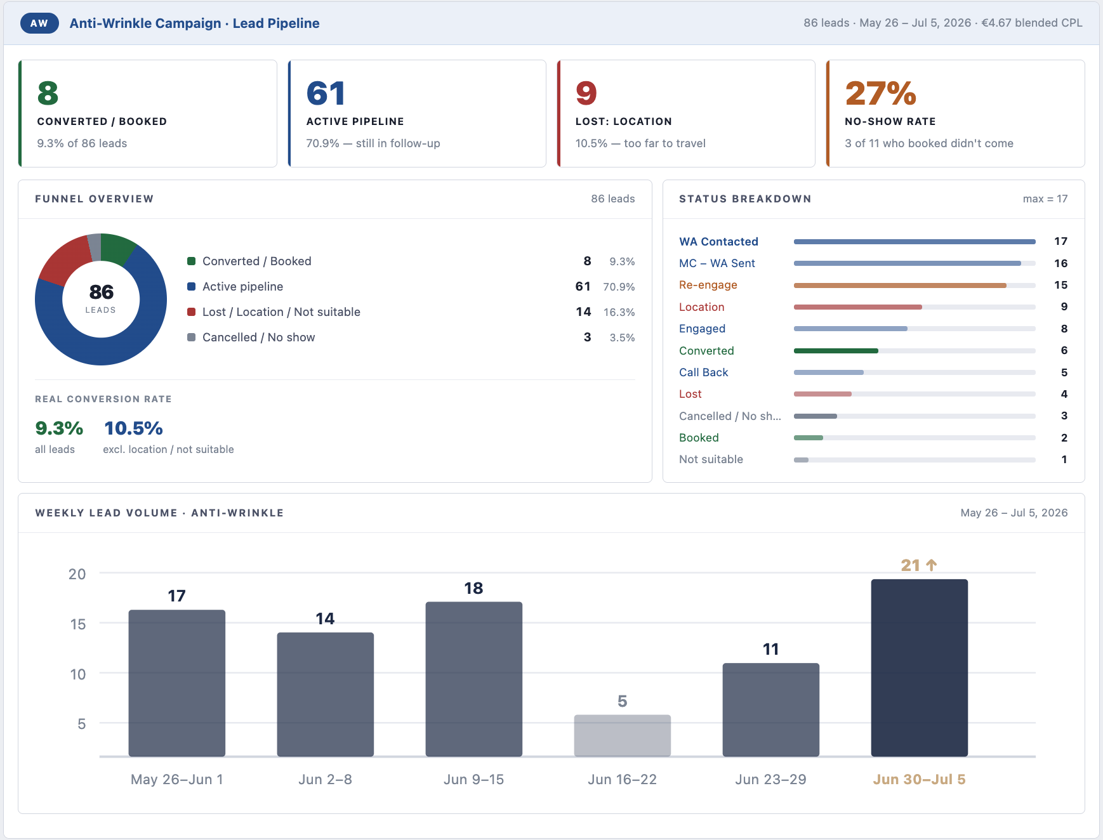Select the Lost: Location KPI card

coord(686,114)
